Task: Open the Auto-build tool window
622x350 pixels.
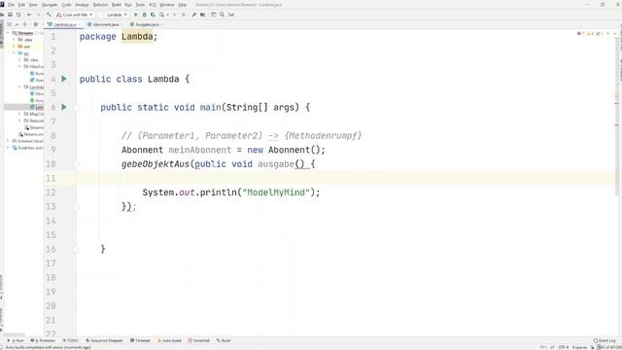Action: click(169, 340)
